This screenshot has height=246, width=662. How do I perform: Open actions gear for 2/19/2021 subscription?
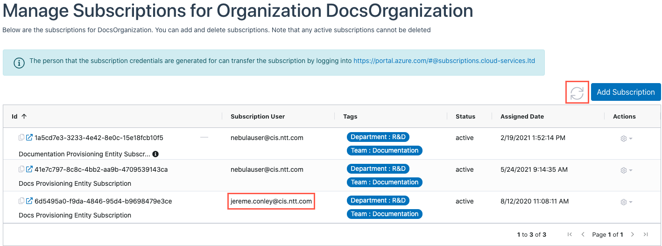pyautogui.click(x=626, y=139)
